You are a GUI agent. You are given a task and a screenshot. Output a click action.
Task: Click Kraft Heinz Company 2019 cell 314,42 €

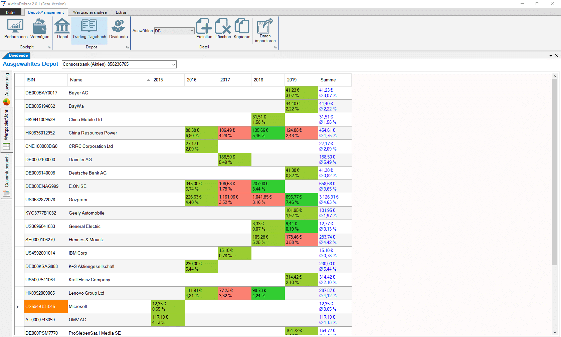[301, 280]
